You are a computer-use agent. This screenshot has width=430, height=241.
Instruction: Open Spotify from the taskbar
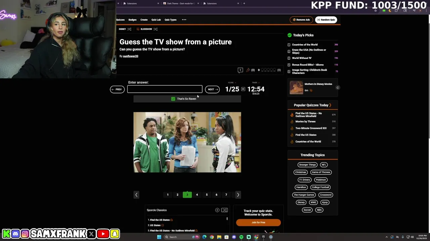[241, 237]
